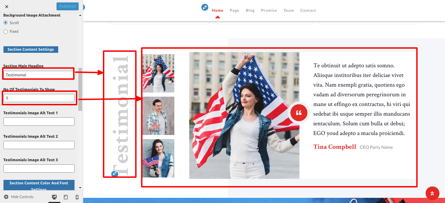The height and width of the screenshot is (203, 445).
Task: Open the Blog menu item
Action: click(250, 10)
